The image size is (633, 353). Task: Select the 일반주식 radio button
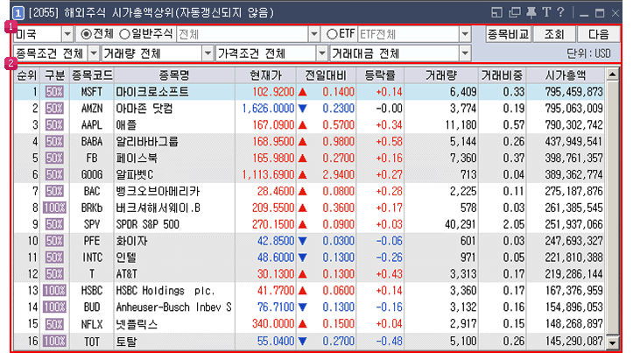tap(124, 34)
